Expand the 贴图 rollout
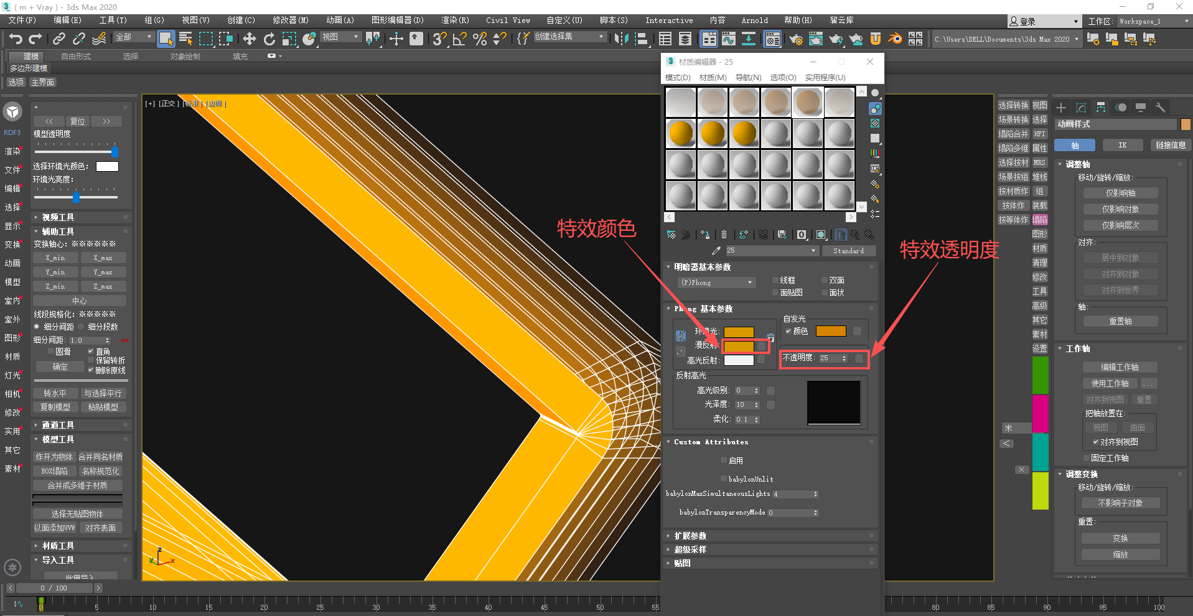1193x616 pixels. (x=682, y=563)
